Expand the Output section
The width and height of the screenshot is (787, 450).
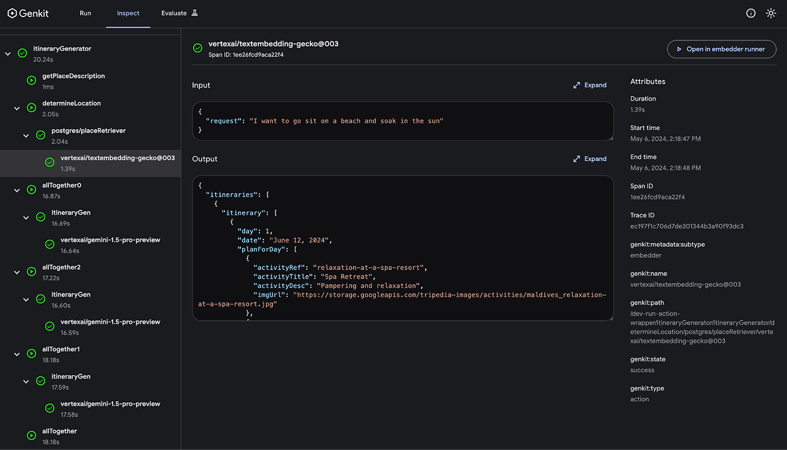click(x=590, y=159)
